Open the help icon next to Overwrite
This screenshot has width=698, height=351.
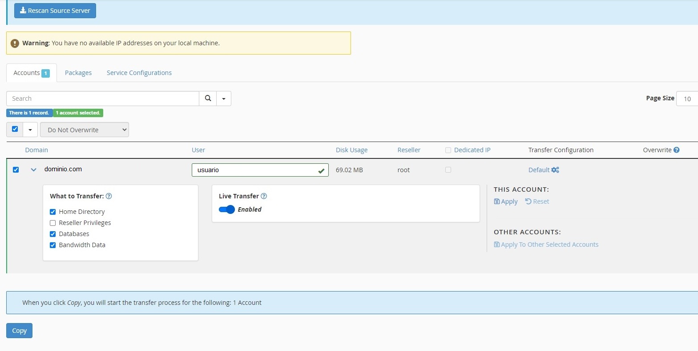(676, 150)
